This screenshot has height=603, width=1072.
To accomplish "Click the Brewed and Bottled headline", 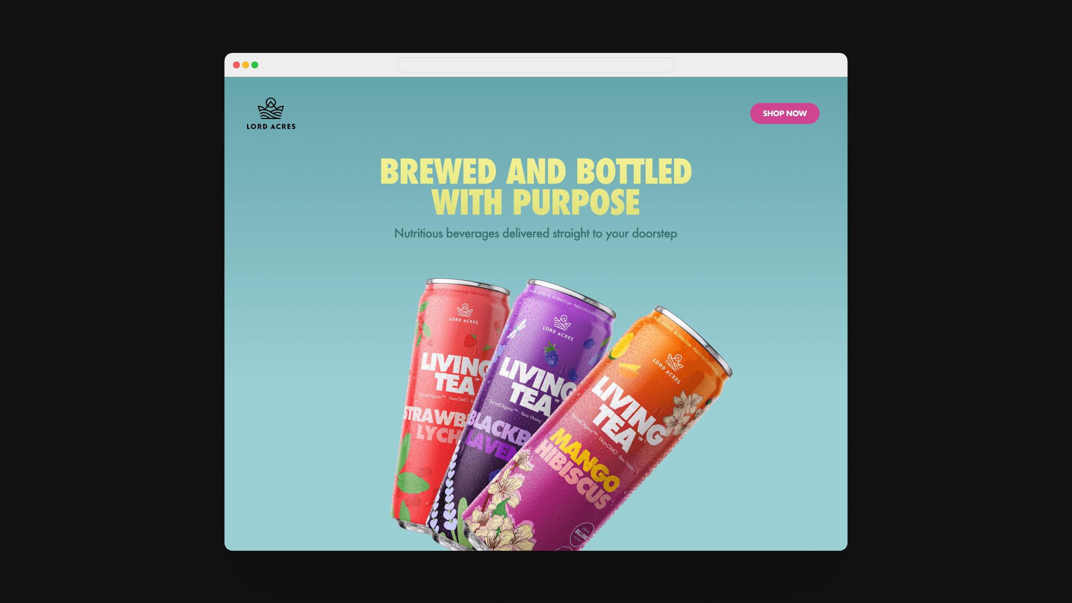I will pos(536,187).
